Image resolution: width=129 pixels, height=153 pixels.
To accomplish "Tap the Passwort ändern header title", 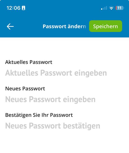I will (x=64, y=26).
